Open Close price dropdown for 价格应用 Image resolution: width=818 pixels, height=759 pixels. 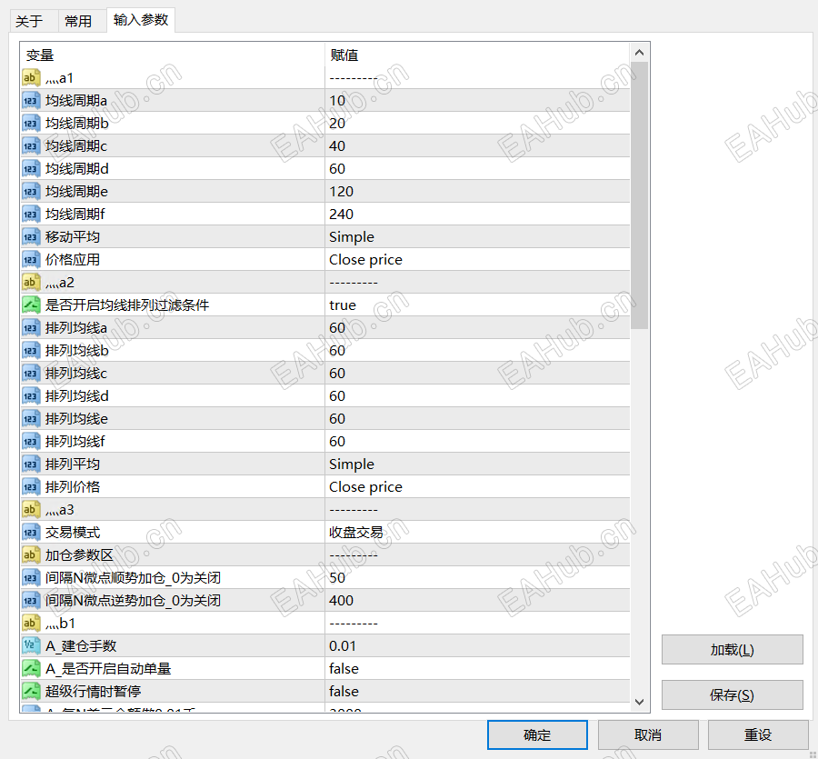pyautogui.click(x=477, y=260)
